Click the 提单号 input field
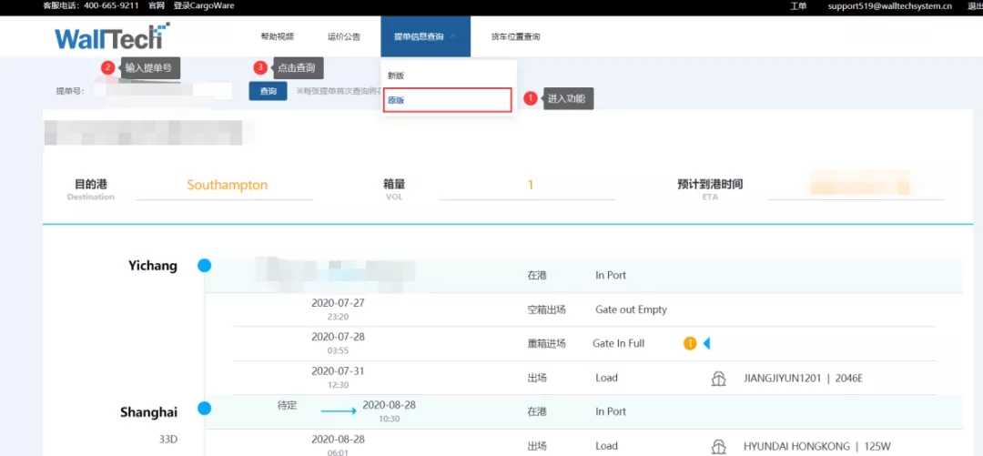The width and height of the screenshot is (983, 456). pyautogui.click(x=162, y=91)
